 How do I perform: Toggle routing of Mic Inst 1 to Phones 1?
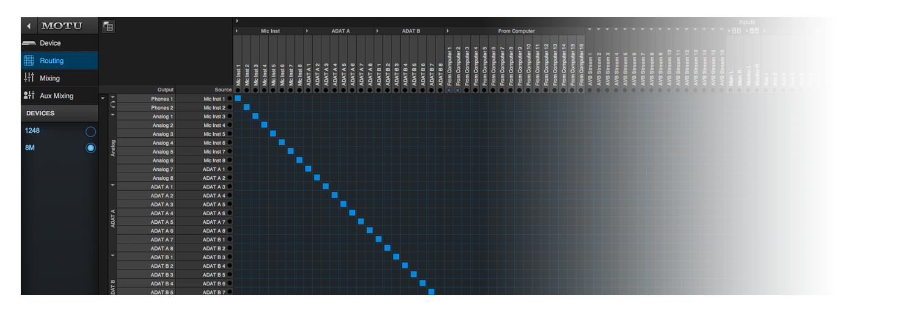pyautogui.click(x=238, y=99)
